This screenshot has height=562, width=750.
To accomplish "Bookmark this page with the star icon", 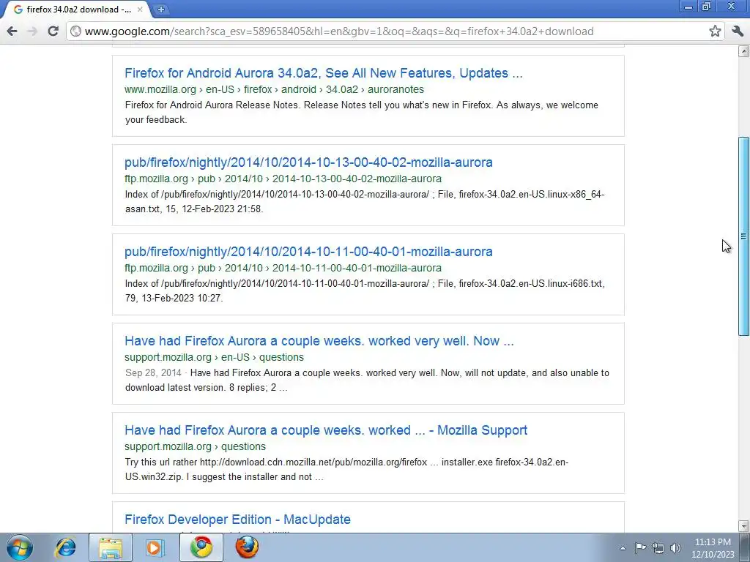I will (x=715, y=31).
